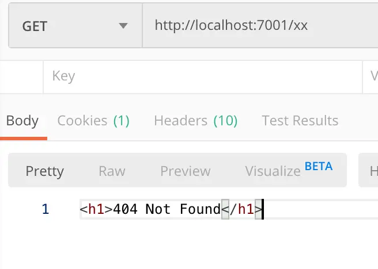Open the Cookies (1) tab
This screenshot has height=269, width=378.
pyautogui.click(x=93, y=121)
